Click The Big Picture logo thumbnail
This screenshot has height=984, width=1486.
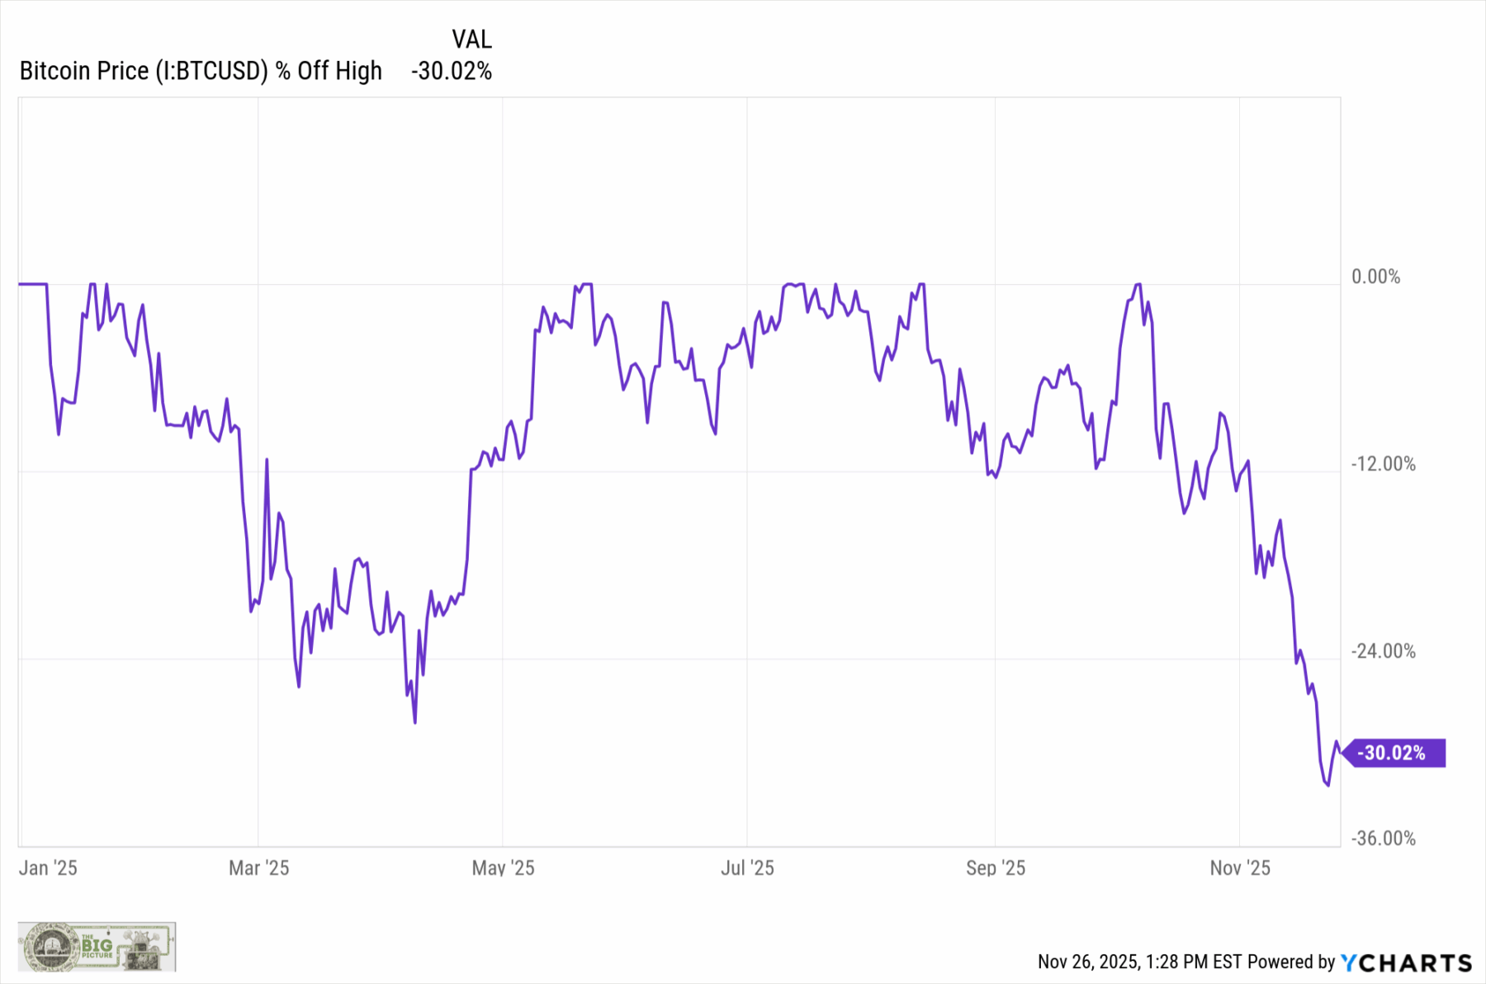pyautogui.click(x=97, y=946)
